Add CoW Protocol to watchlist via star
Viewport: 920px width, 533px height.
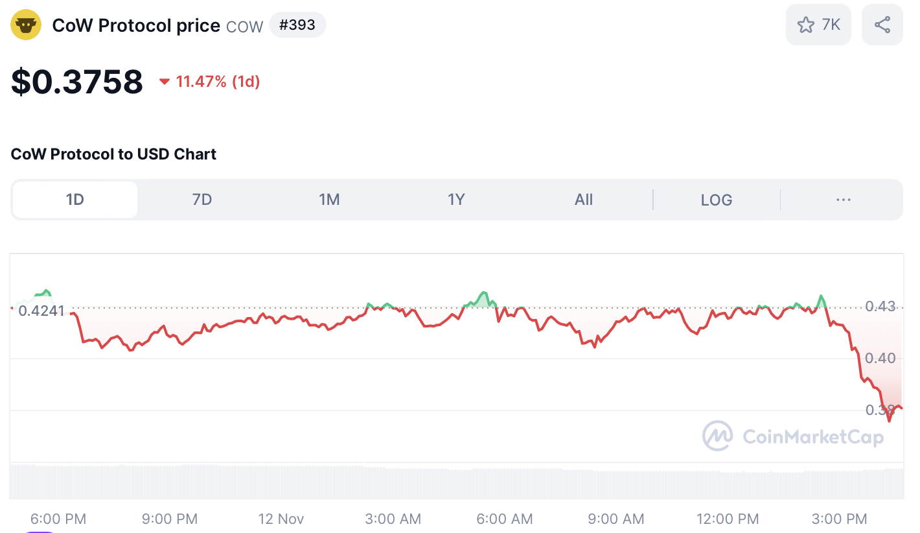click(x=806, y=25)
